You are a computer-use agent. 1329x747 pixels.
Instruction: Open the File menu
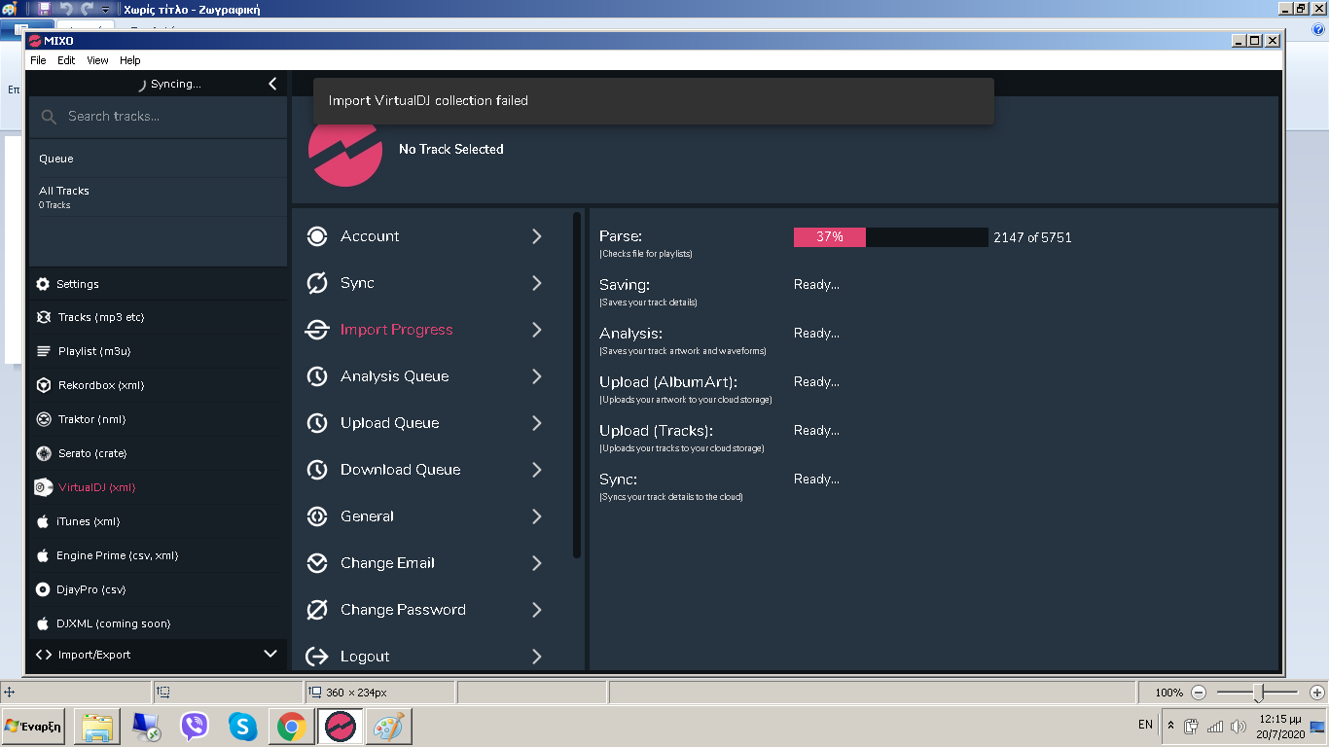(38, 60)
